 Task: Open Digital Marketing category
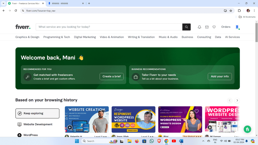tap(85, 37)
